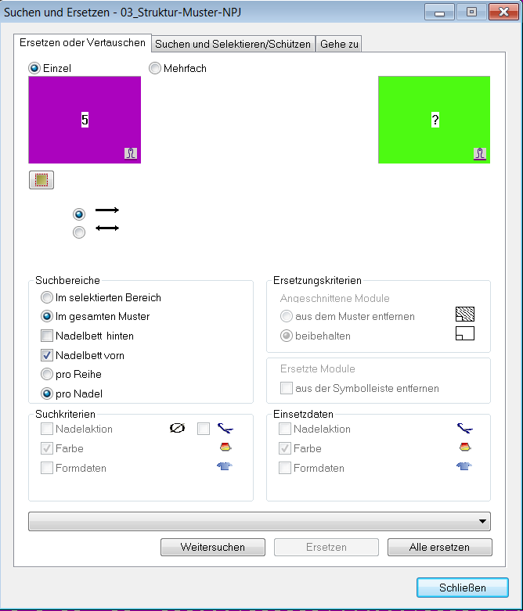Select the 'Mehrfach' radio button
523x611 pixels.
click(x=155, y=68)
